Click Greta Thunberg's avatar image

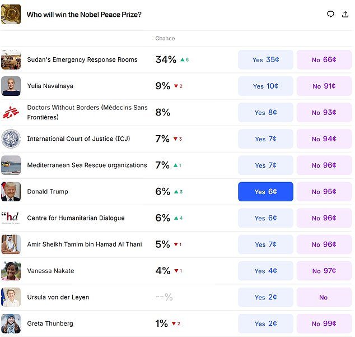(x=11, y=324)
